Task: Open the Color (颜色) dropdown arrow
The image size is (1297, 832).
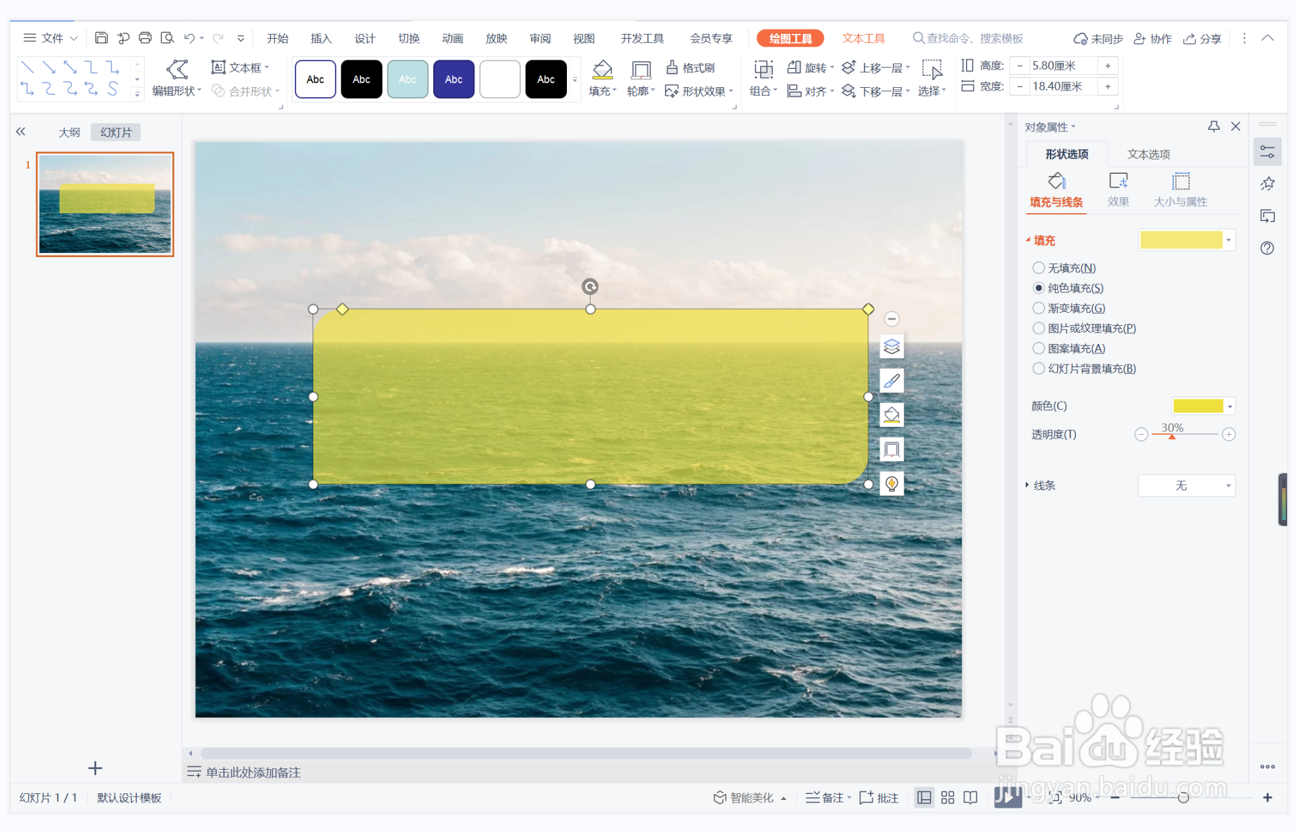Action: click(1229, 406)
